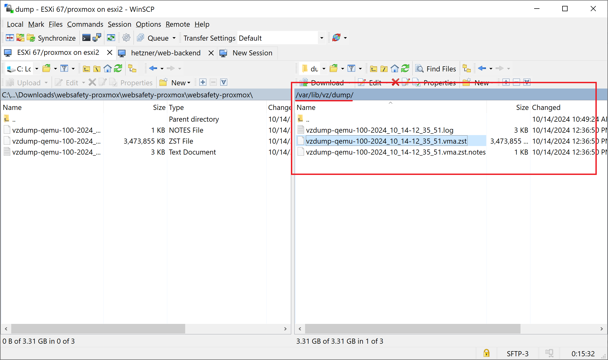The image size is (608, 360).
Task: Expand the arrow beside the globe icon
Action: pyautogui.click(x=345, y=38)
